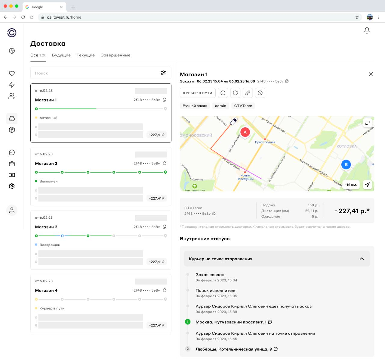385x359 pixels.
Task: Close the Магазин 1 details panel
Action: pyautogui.click(x=371, y=74)
